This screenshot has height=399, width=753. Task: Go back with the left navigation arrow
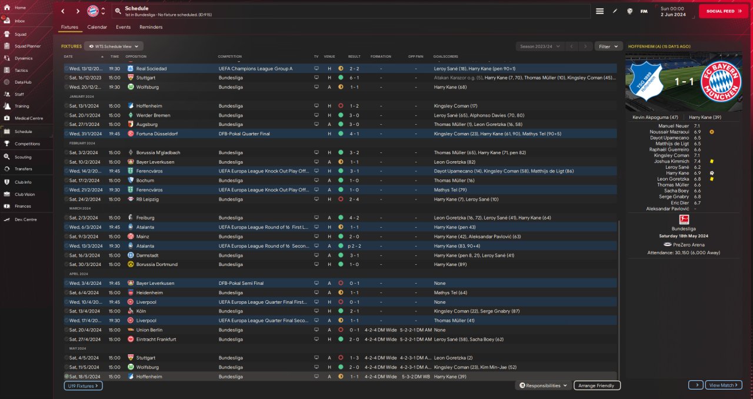[63, 11]
